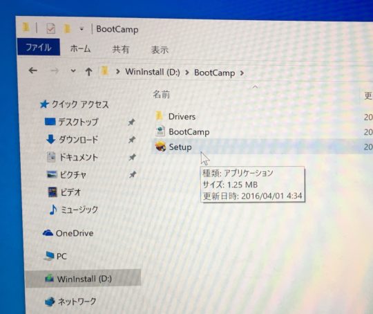
Task: Click the New folder quick access icon
Action: 67,28
